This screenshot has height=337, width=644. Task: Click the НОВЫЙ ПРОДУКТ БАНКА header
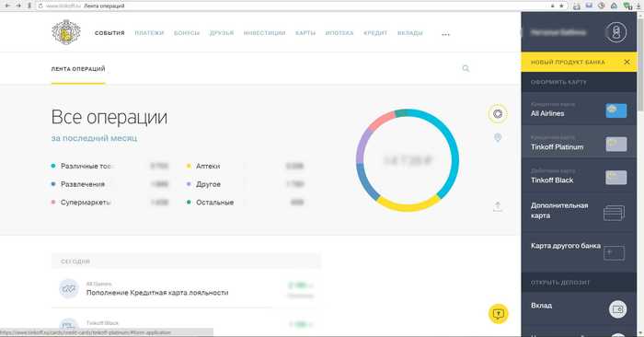coord(568,63)
